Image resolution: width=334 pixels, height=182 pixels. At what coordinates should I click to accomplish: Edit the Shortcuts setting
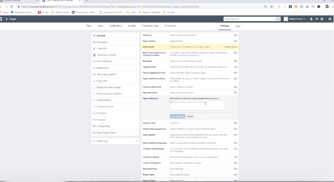point(235,35)
